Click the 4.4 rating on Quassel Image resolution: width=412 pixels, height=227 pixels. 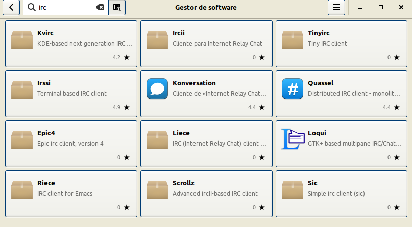pos(386,107)
